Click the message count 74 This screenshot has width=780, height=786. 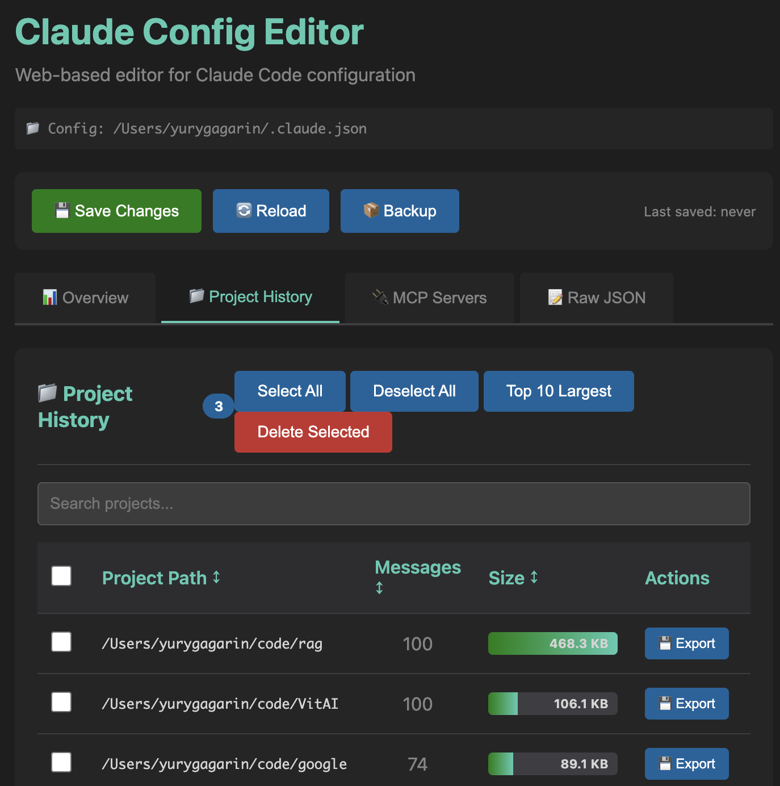pyautogui.click(x=418, y=764)
